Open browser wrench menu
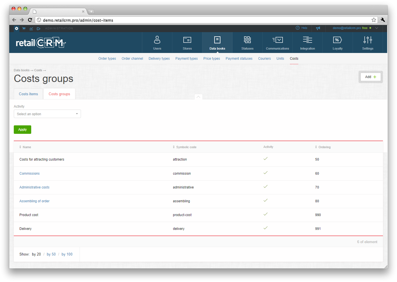Image resolution: width=397 pixels, height=282 pixels. pos(383,20)
